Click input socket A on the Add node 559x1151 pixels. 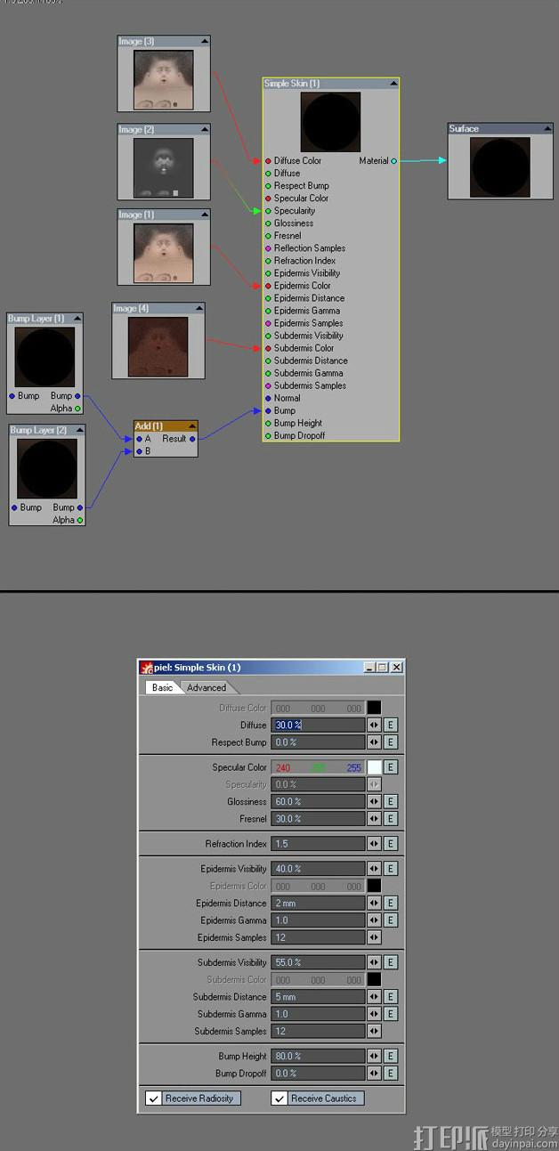[x=139, y=438]
